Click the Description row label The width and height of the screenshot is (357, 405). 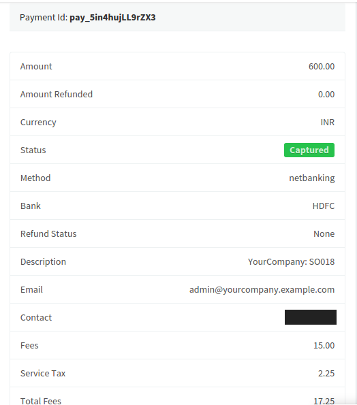click(43, 262)
